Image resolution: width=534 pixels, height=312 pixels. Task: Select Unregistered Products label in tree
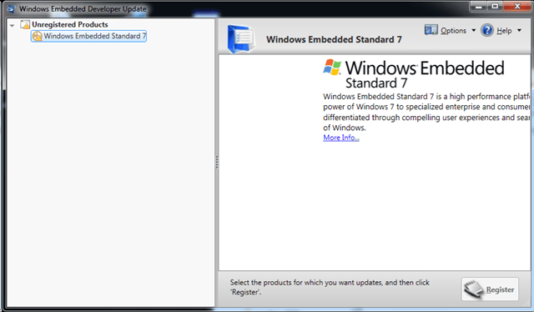click(70, 24)
